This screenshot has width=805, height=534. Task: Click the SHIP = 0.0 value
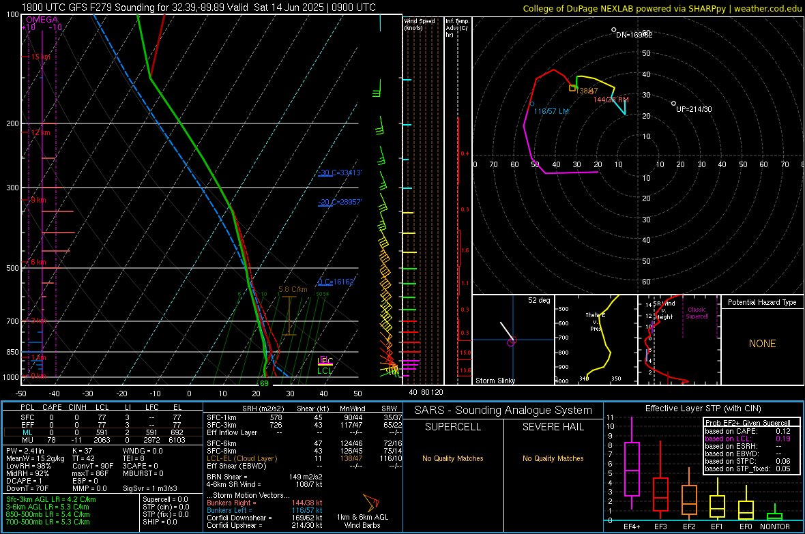pyautogui.click(x=160, y=522)
